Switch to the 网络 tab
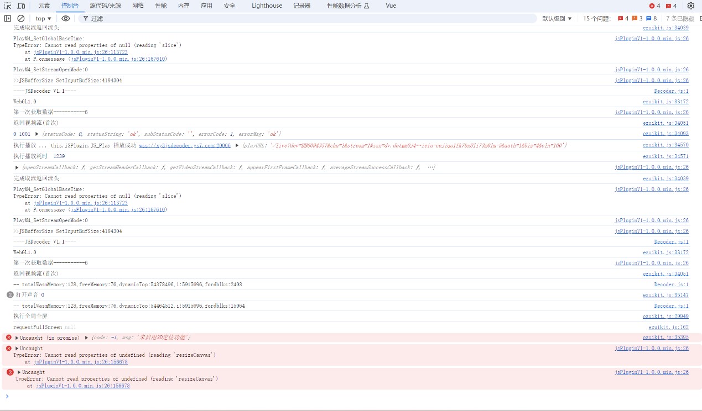The image size is (702, 411). (138, 6)
